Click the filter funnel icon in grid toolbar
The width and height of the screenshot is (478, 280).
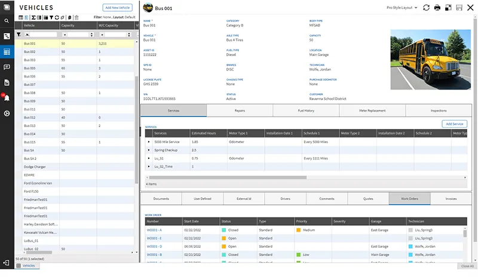(x=51, y=17)
